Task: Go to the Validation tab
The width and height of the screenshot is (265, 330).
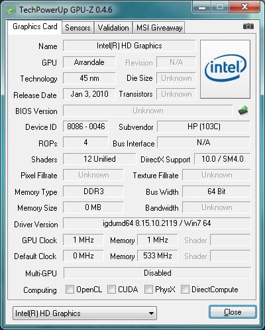Action: (113, 28)
